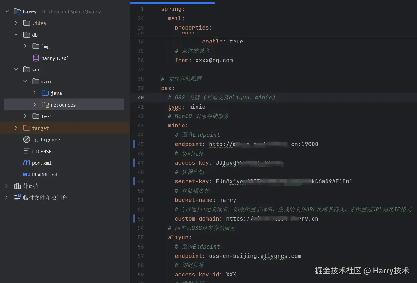
Task: Click 'access-key-id: XXX' on line 59
Action: [x=205, y=275]
